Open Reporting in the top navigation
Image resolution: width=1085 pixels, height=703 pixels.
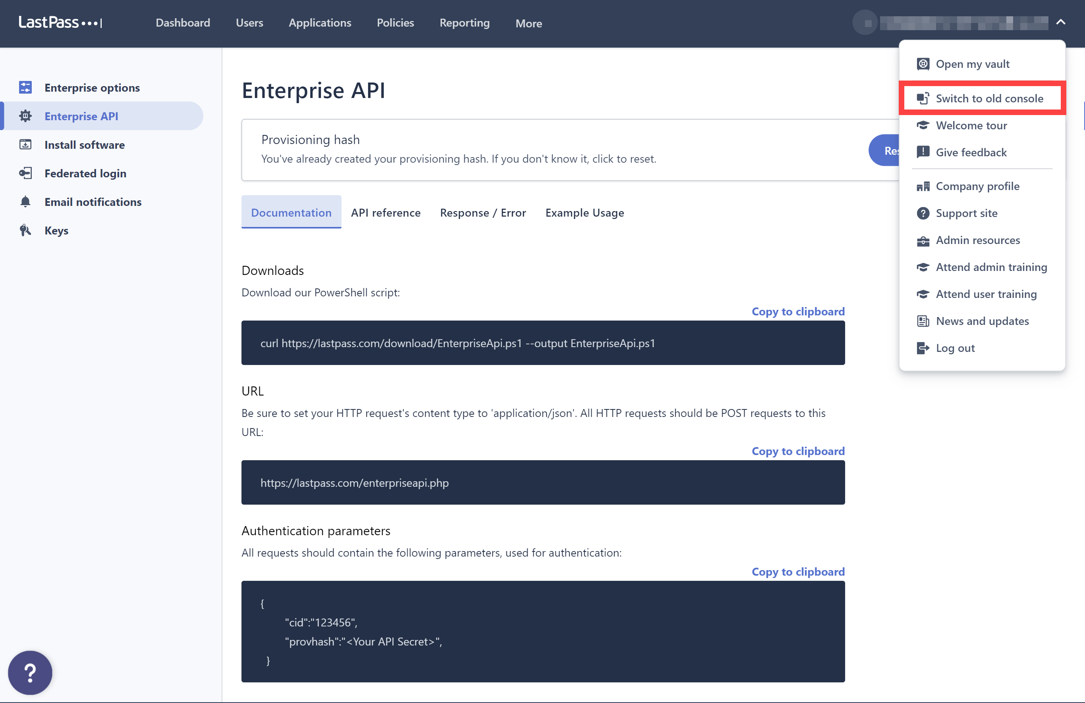point(465,23)
